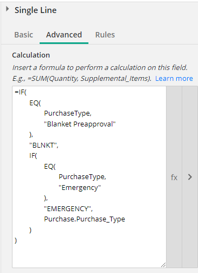Click the nested IF( line in formula
The width and height of the screenshot is (198, 273).
[33, 156]
